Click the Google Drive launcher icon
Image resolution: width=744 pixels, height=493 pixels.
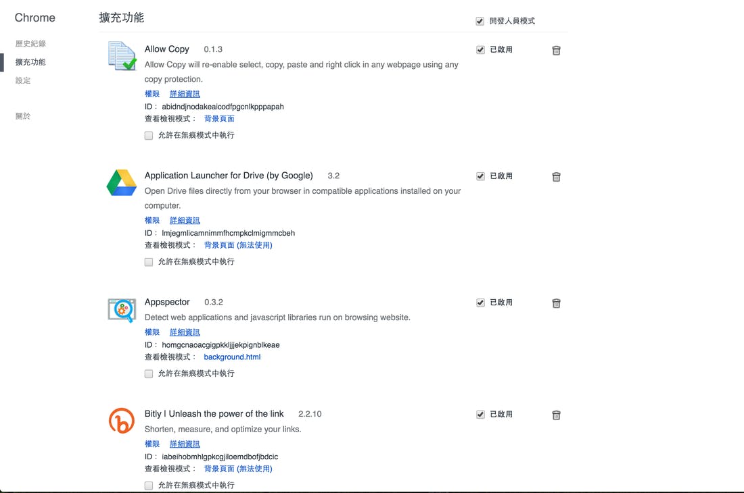click(122, 183)
